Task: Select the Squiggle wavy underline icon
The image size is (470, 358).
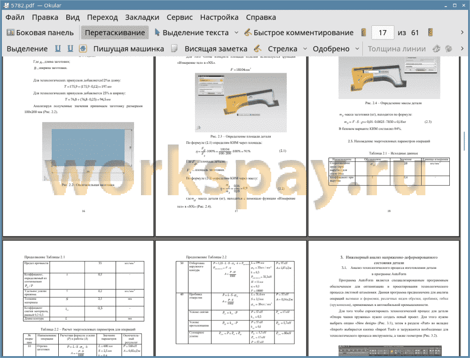Action: tap(70, 48)
